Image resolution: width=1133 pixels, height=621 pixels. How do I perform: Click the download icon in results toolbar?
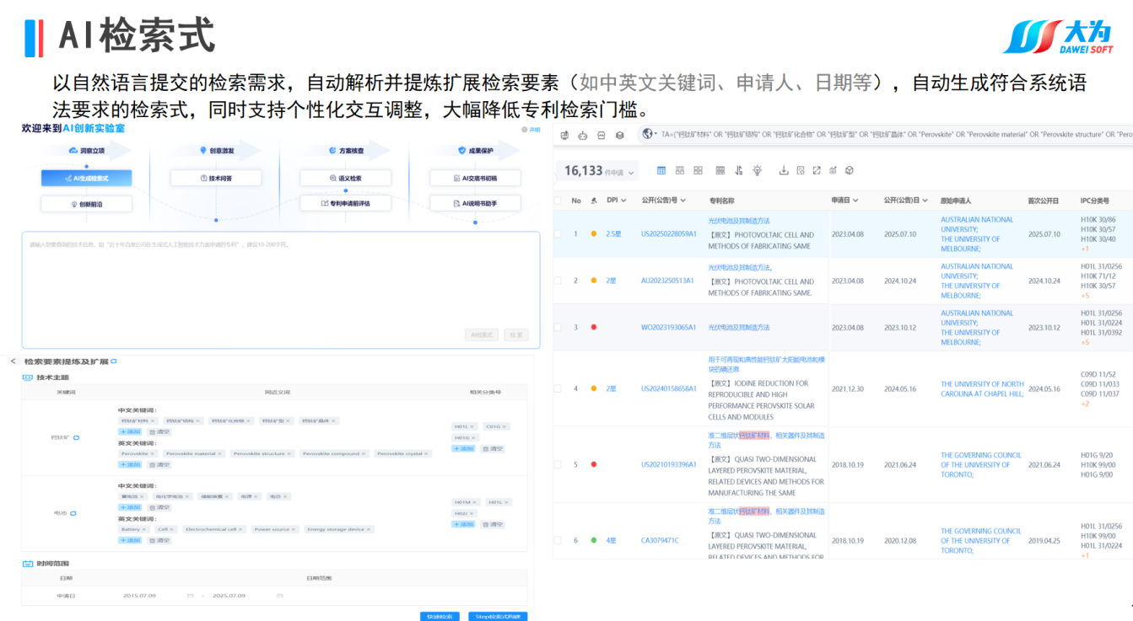tap(783, 170)
